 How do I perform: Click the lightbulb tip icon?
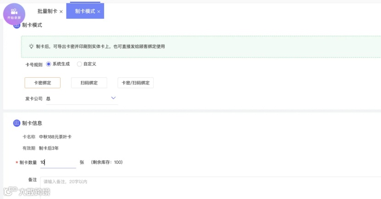[x=31, y=46]
